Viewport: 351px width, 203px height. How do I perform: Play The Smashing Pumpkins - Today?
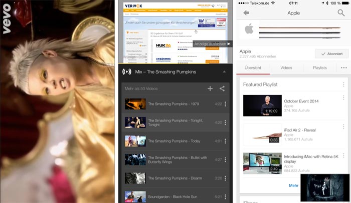175,141
